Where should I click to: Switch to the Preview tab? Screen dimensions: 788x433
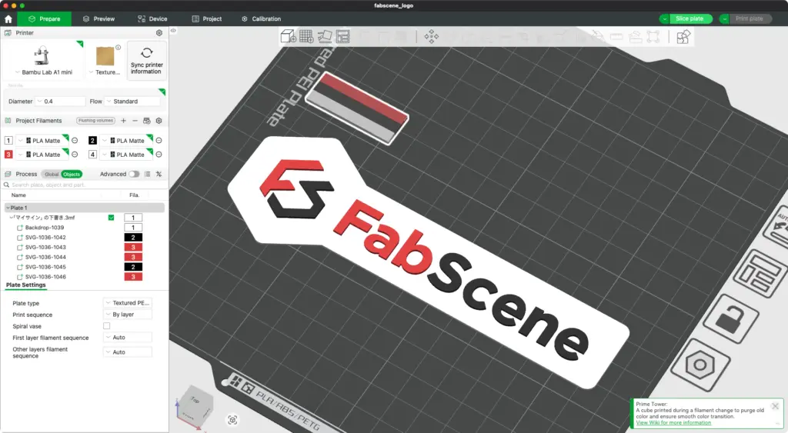99,19
